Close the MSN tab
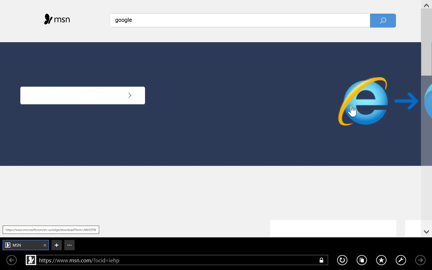The width and height of the screenshot is (432, 270). (x=45, y=245)
